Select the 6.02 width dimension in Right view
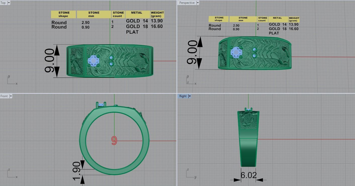 click(248, 175)
